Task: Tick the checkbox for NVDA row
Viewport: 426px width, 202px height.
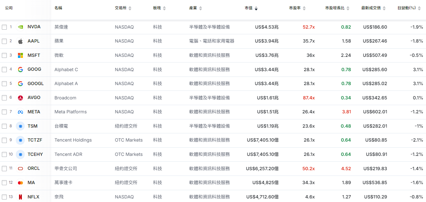Action: tap(4, 27)
